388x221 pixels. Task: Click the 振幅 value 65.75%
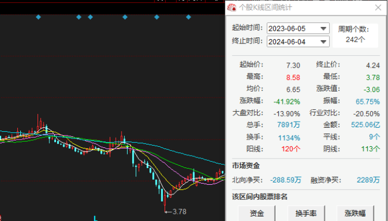[x=368, y=102]
